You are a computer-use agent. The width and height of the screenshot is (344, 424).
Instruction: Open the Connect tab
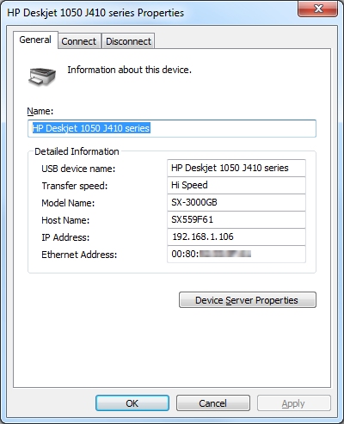pyautogui.click(x=79, y=41)
